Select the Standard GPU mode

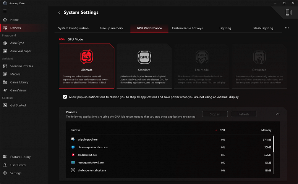point(144,66)
